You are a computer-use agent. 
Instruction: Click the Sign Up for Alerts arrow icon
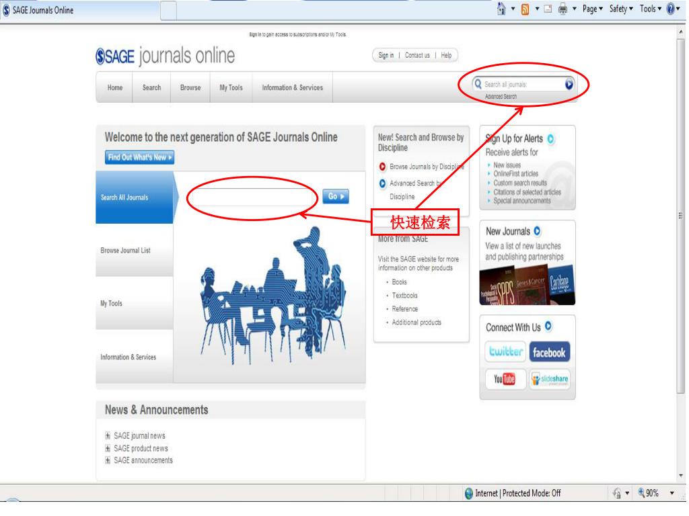(550, 139)
